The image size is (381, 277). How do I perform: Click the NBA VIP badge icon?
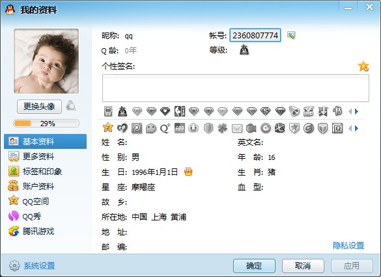point(180,111)
